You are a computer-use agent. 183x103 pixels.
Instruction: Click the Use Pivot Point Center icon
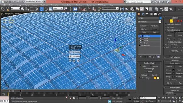66,9
